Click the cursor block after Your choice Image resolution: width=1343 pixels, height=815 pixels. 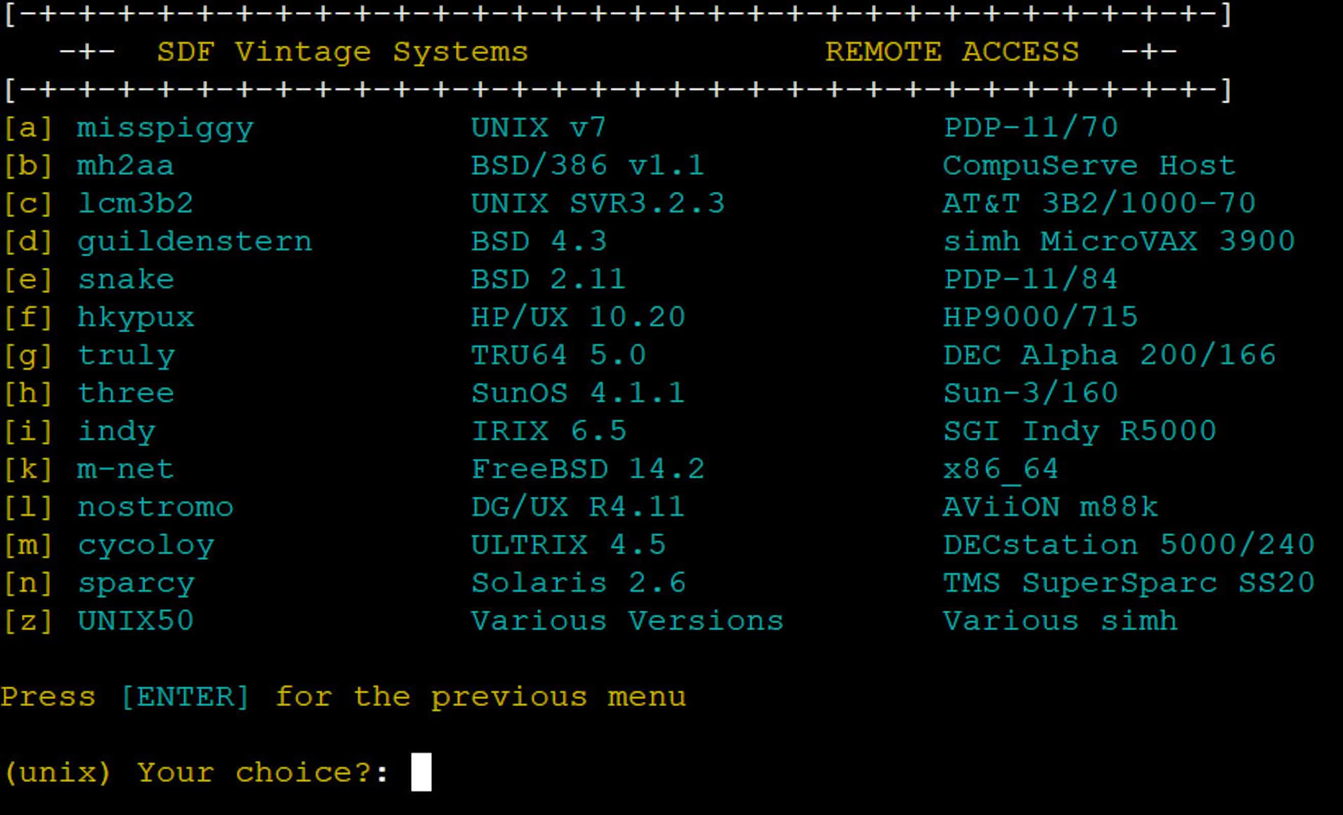pyautogui.click(x=421, y=772)
